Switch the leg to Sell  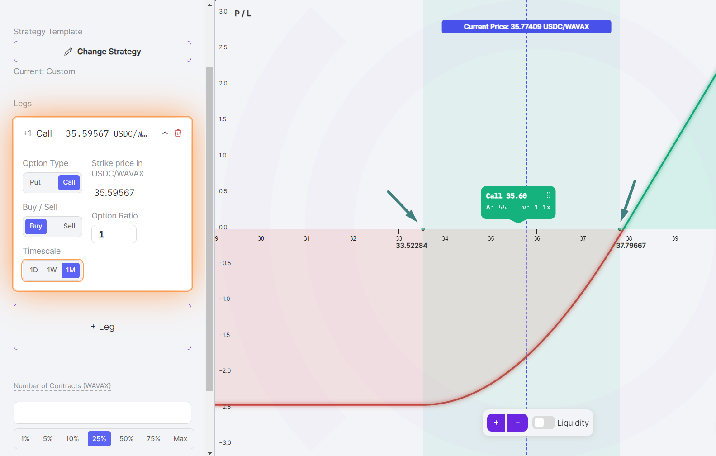(x=69, y=226)
